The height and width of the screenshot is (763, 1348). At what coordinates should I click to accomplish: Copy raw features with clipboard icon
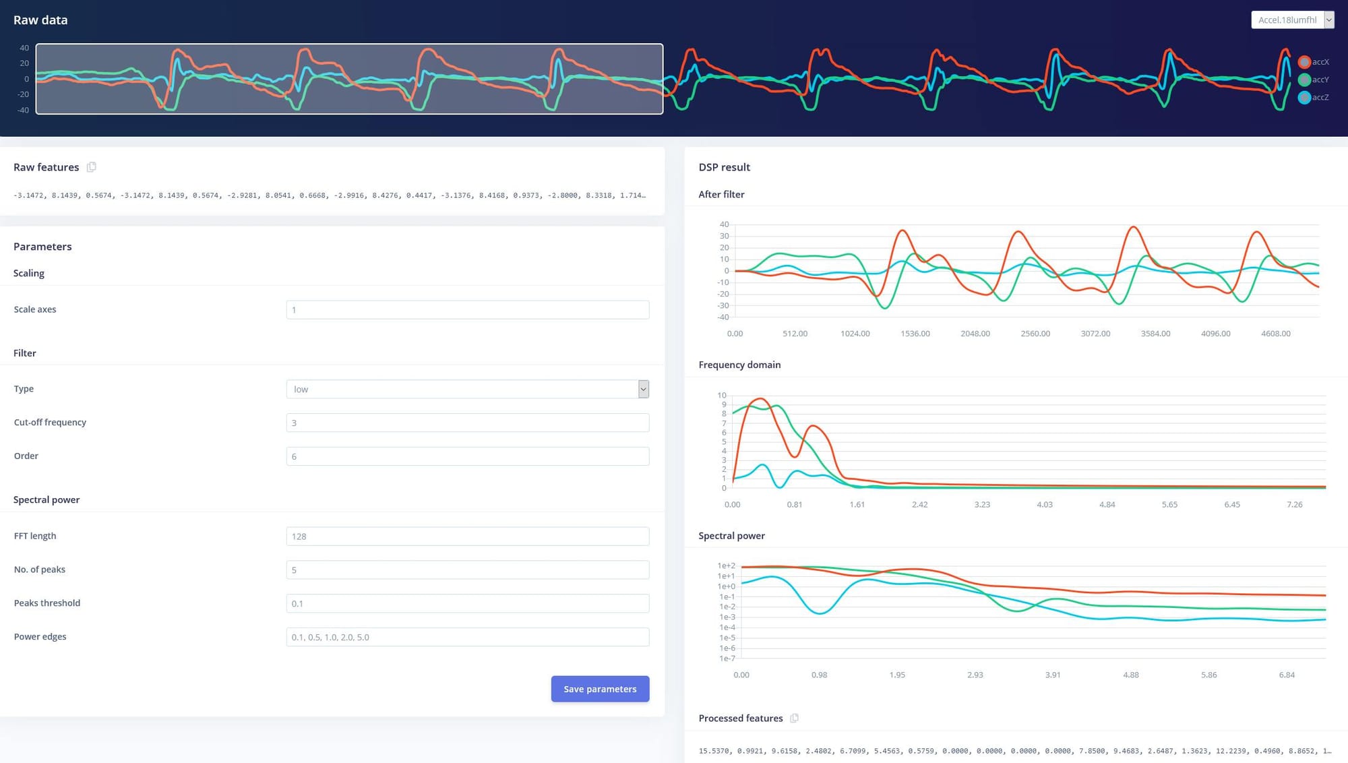92,167
